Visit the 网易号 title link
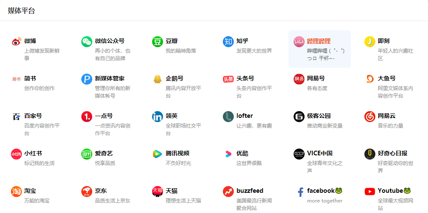This screenshot has width=428, height=213. (316, 79)
